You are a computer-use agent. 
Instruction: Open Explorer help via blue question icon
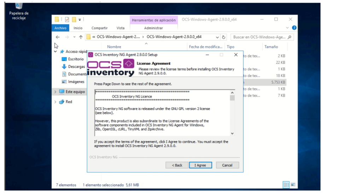294,28
